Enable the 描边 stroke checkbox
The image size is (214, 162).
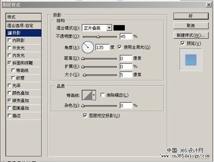pos(9,115)
